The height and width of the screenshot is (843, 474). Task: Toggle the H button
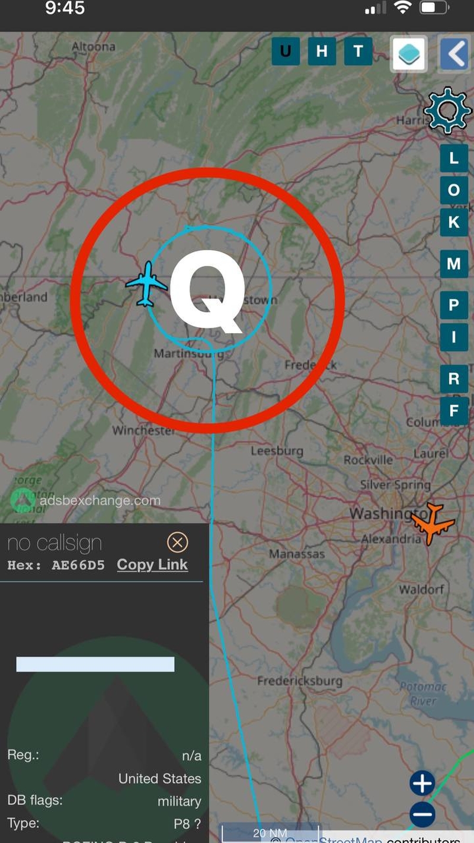coord(322,52)
